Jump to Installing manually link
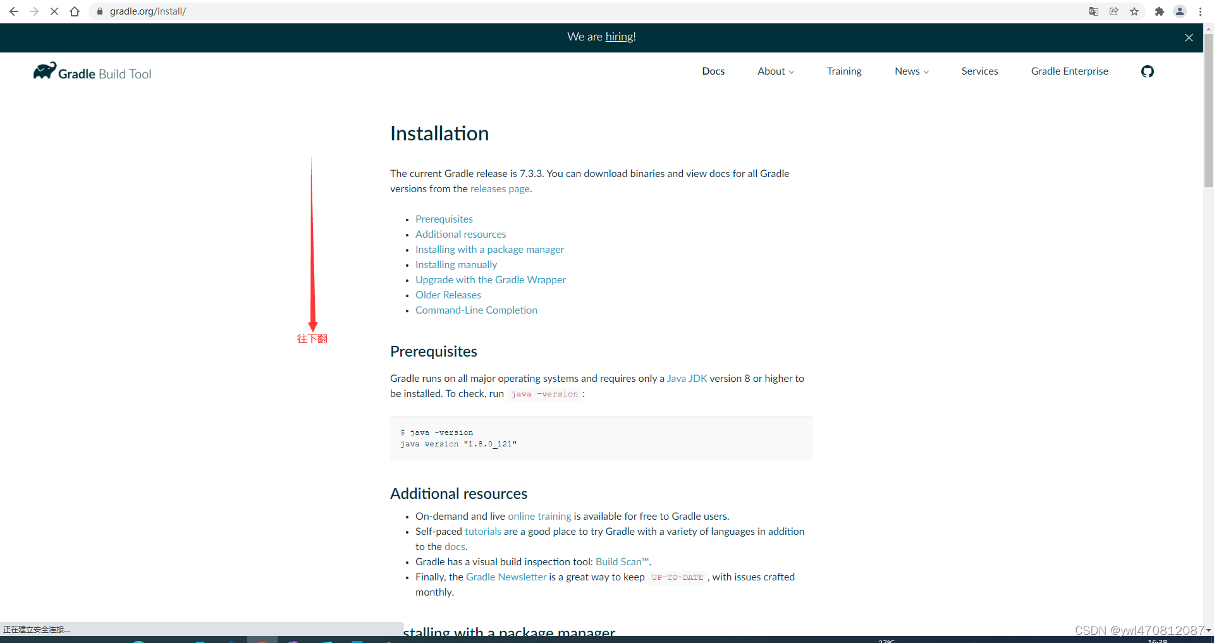The height and width of the screenshot is (643, 1214). [456, 265]
